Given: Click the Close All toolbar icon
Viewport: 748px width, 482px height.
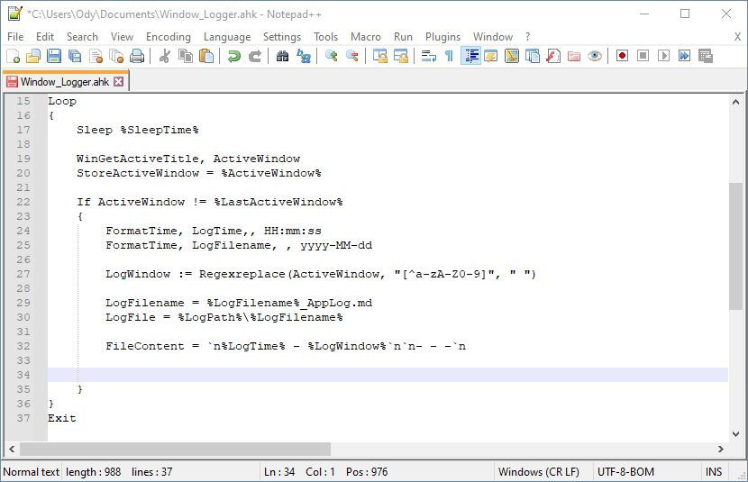Looking at the screenshot, I should pyautogui.click(x=116, y=56).
